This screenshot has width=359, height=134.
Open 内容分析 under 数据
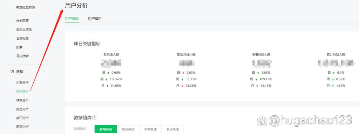22,83
